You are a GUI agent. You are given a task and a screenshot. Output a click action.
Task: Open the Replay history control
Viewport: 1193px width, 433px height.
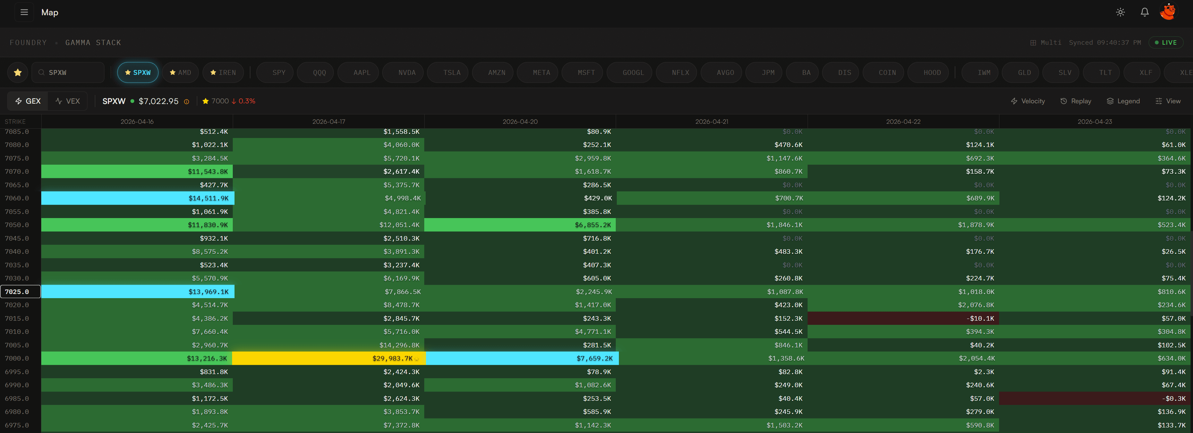pos(1075,101)
